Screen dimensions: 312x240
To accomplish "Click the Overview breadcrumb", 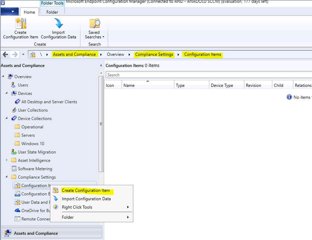I will [x=116, y=54].
